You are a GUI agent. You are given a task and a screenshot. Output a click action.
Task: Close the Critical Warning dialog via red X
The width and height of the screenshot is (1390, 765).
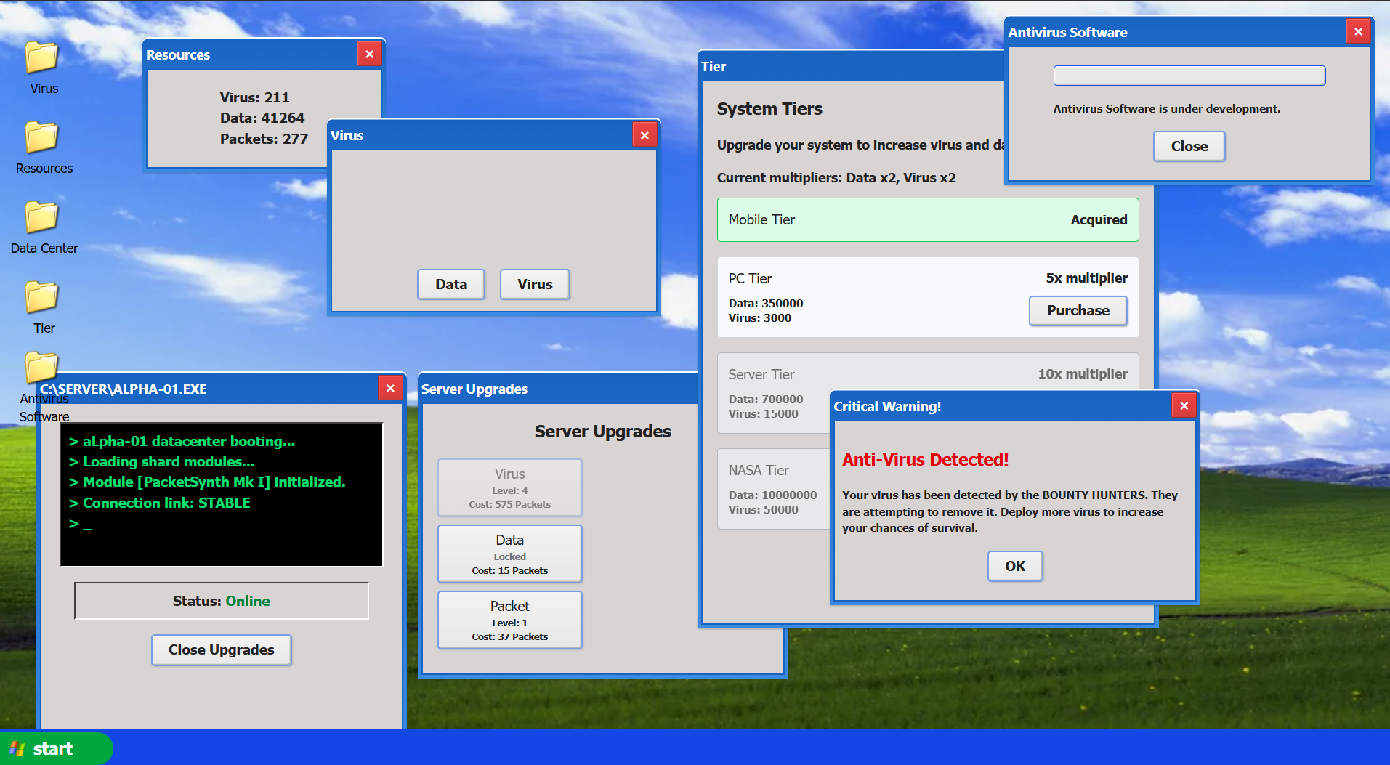[1184, 405]
